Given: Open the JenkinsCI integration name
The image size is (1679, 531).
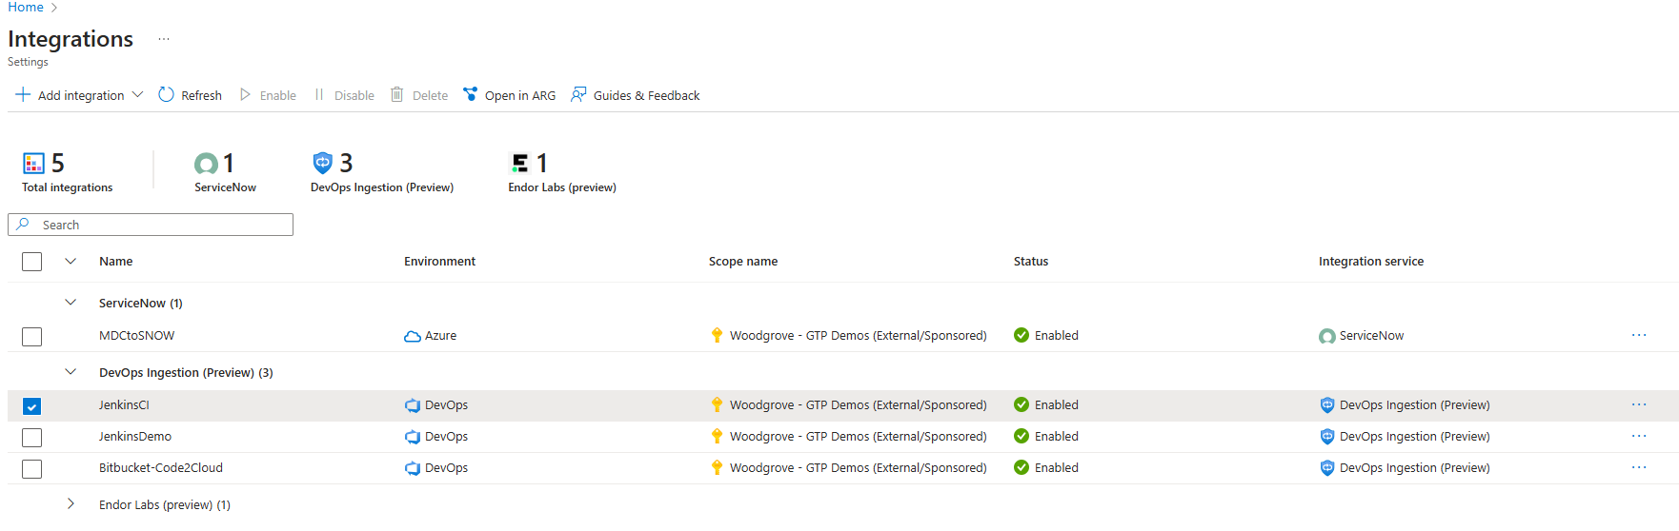Looking at the screenshot, I should click(124, 404).
